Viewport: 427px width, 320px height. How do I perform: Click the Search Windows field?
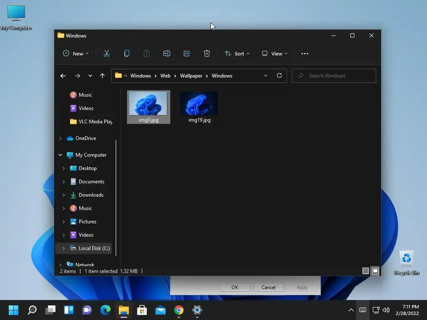pos(334,76)
